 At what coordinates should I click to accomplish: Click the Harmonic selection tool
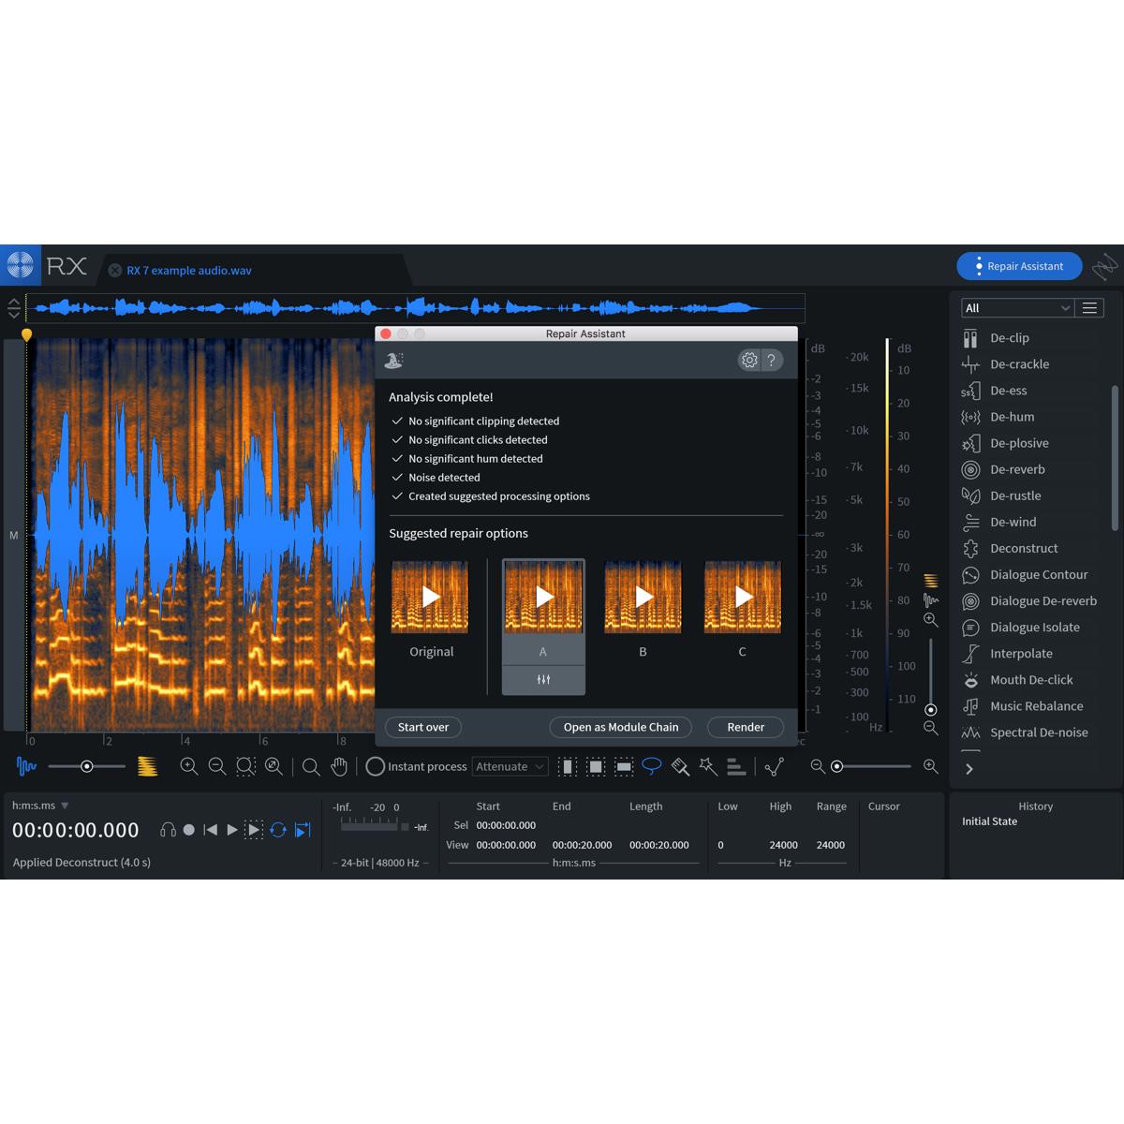click(x=736, y=766)
